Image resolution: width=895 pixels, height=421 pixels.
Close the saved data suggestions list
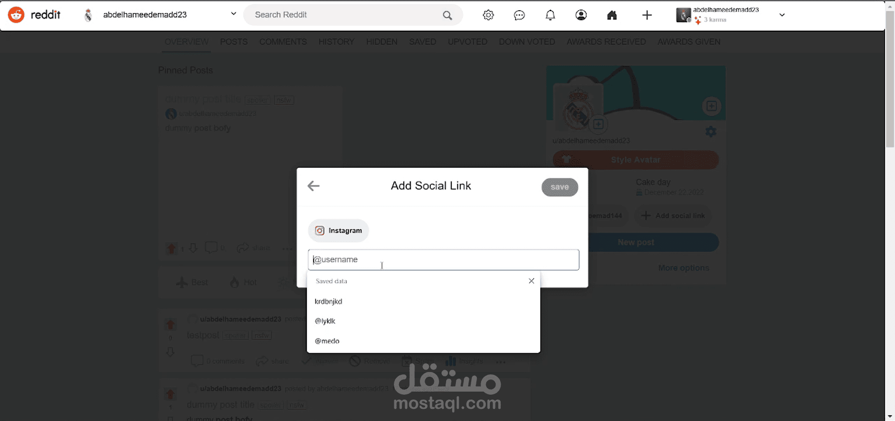[531, 281]
